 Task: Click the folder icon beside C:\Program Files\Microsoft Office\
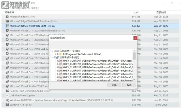tap(61, 54)
